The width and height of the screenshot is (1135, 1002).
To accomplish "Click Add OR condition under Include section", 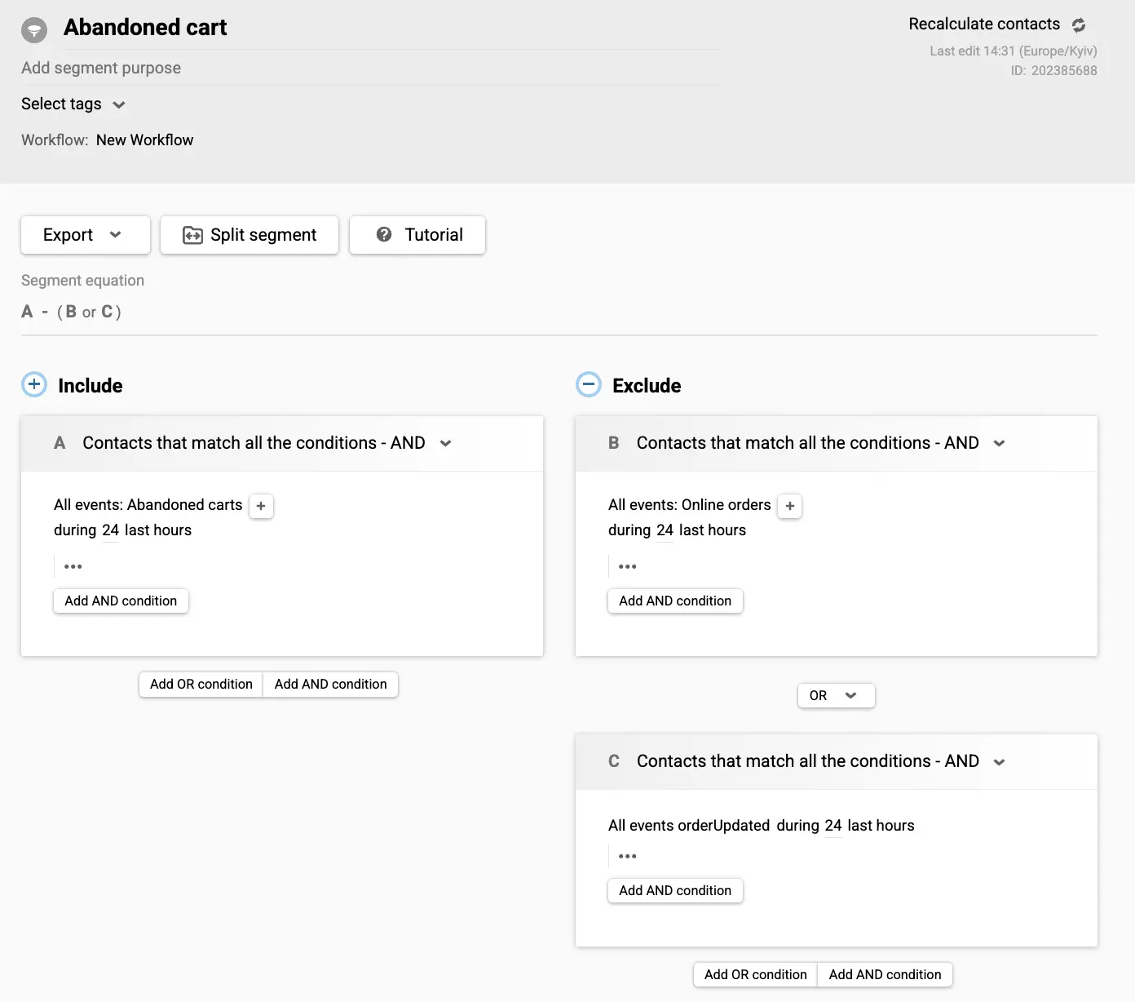I will [201, 684].
